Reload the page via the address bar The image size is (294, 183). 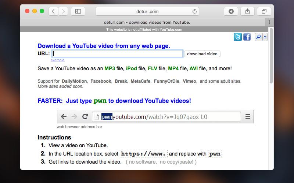pos(194,11)
